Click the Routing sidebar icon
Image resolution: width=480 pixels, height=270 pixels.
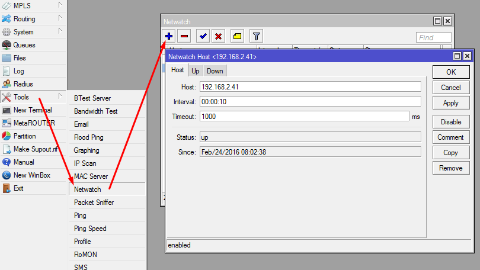tap(6, 19)
